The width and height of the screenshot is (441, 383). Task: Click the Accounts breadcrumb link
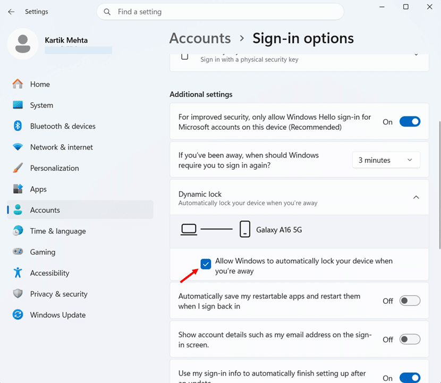click(200, 38)
